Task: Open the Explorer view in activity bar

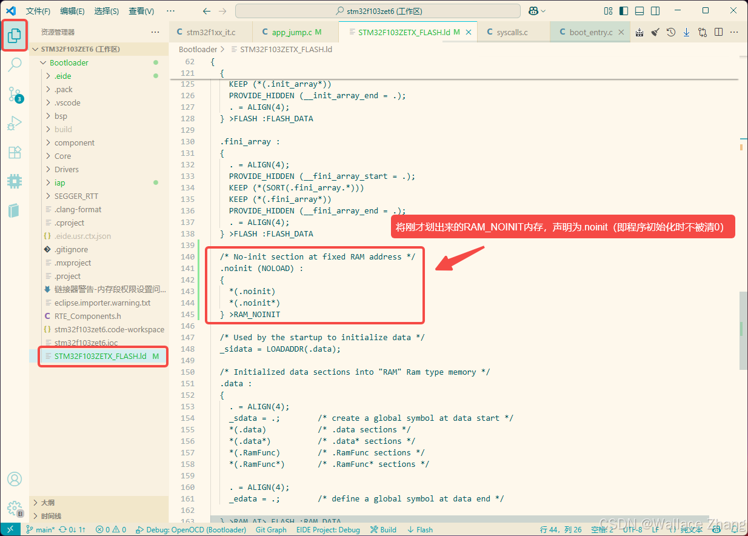Action: click(x=15, y=36)
